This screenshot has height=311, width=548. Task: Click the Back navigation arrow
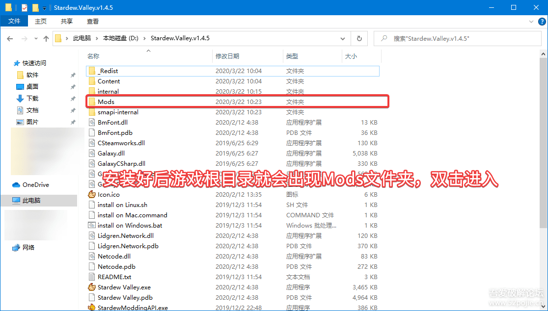[10, 38]
